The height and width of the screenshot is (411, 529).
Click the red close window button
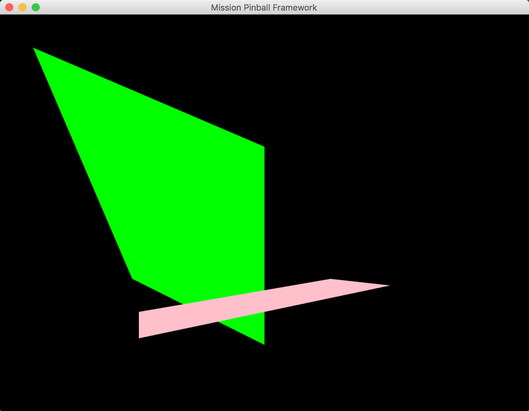click(x=9, y=7)
